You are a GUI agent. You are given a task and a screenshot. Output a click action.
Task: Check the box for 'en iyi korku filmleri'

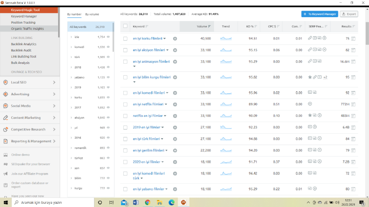pyautogui.click(x=125, y=39)
